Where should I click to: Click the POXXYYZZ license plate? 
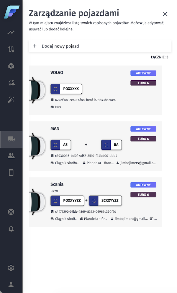point(68,201)
